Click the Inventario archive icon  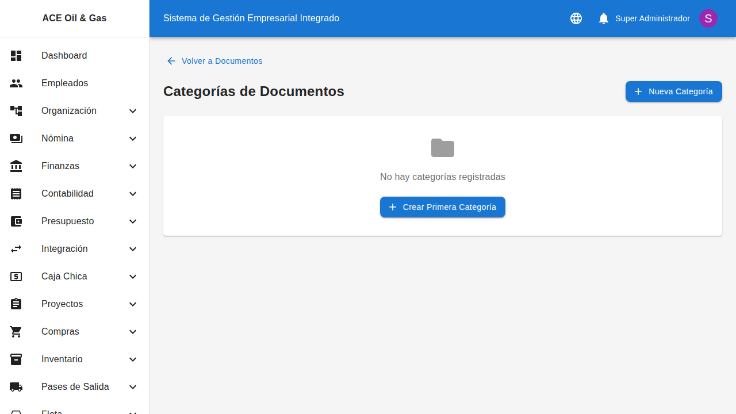click(16, 359)
